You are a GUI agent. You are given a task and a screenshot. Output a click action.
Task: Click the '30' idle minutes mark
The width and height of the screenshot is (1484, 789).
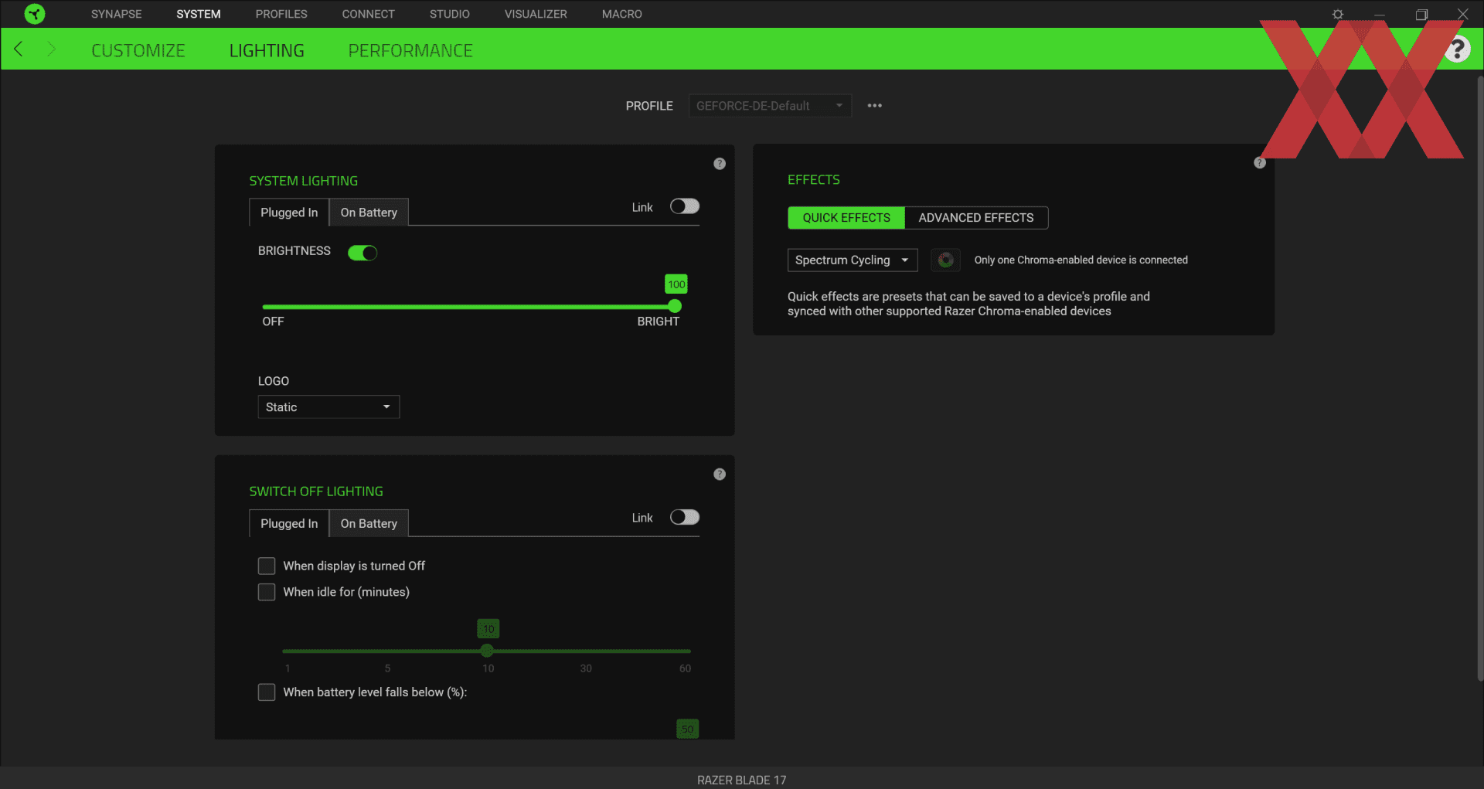[x=586, y=668]
